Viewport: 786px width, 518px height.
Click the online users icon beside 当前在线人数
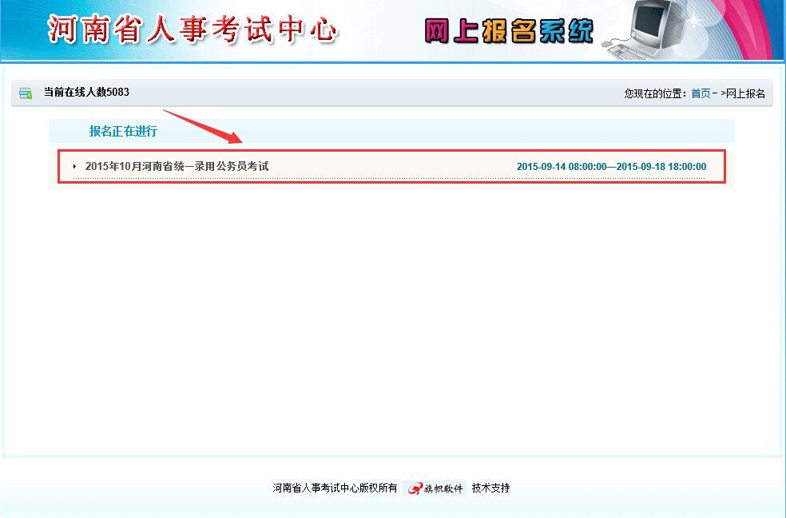pyautogui.click(x=26, y=93)
